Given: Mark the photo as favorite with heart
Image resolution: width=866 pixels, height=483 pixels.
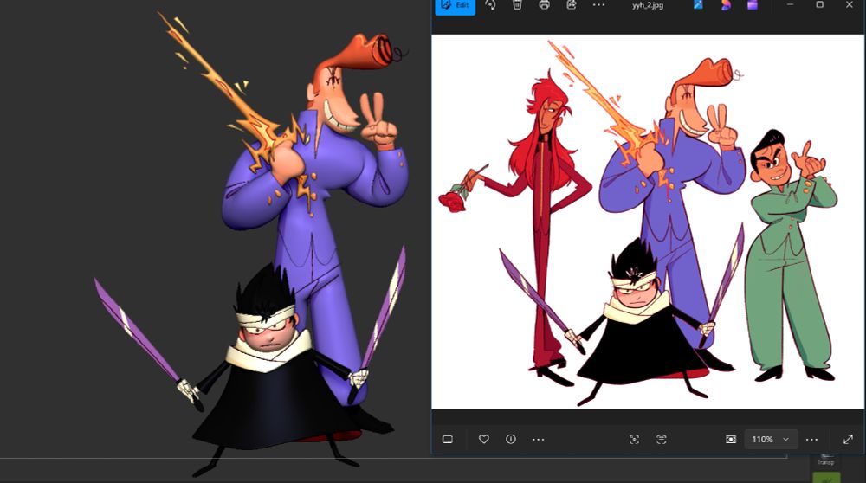Looking at the screenshot, I should (x=484, y=440).
